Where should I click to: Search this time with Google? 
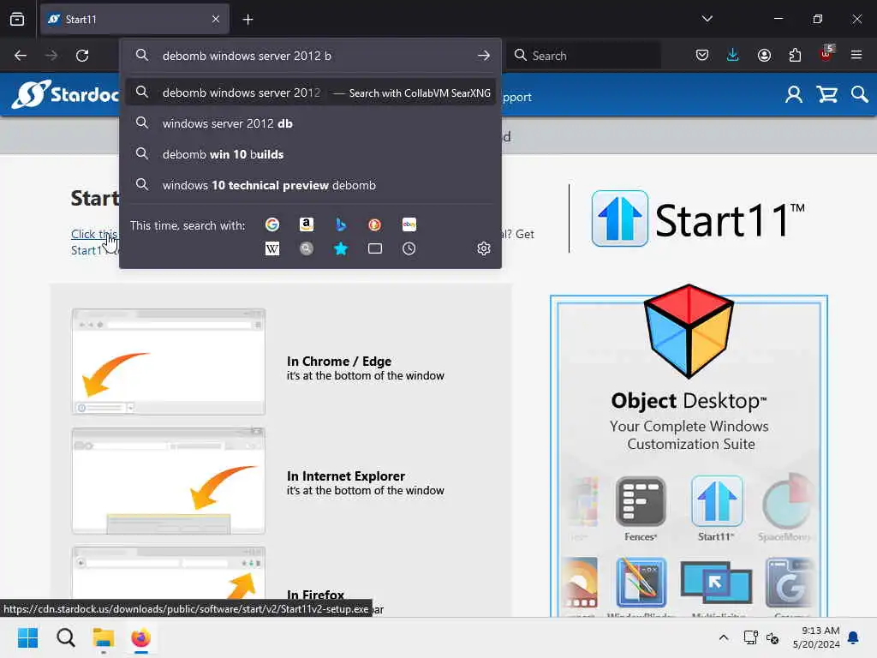[x=272, y=224]
